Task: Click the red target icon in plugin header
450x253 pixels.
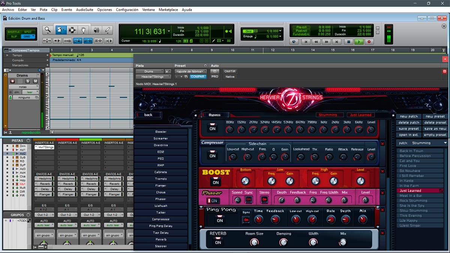Action: (x=445, y=71)
